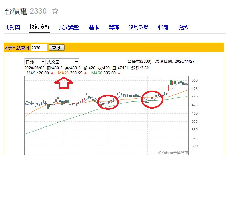The width and height of the screenshot is (227, 200).
Task: Open the 基本 tab
Action: [x=94, y=27]
